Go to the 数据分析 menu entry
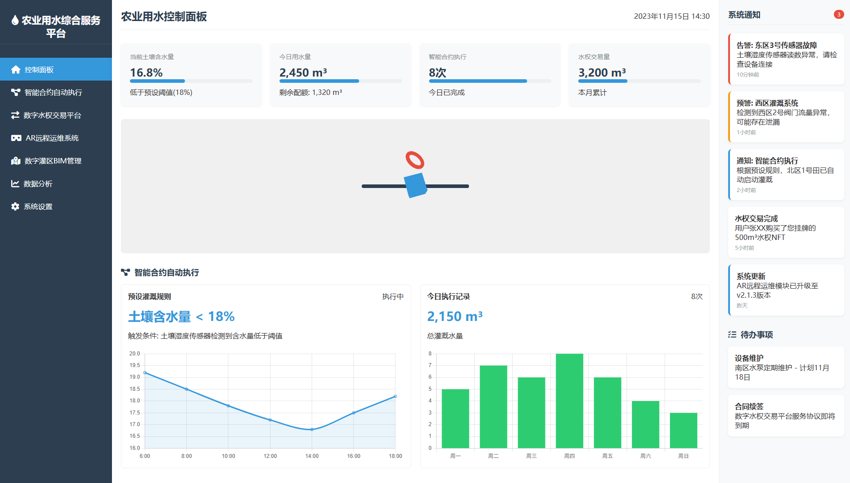The width and height of the screenshot is (850, 483). click(x=38, y=184)
